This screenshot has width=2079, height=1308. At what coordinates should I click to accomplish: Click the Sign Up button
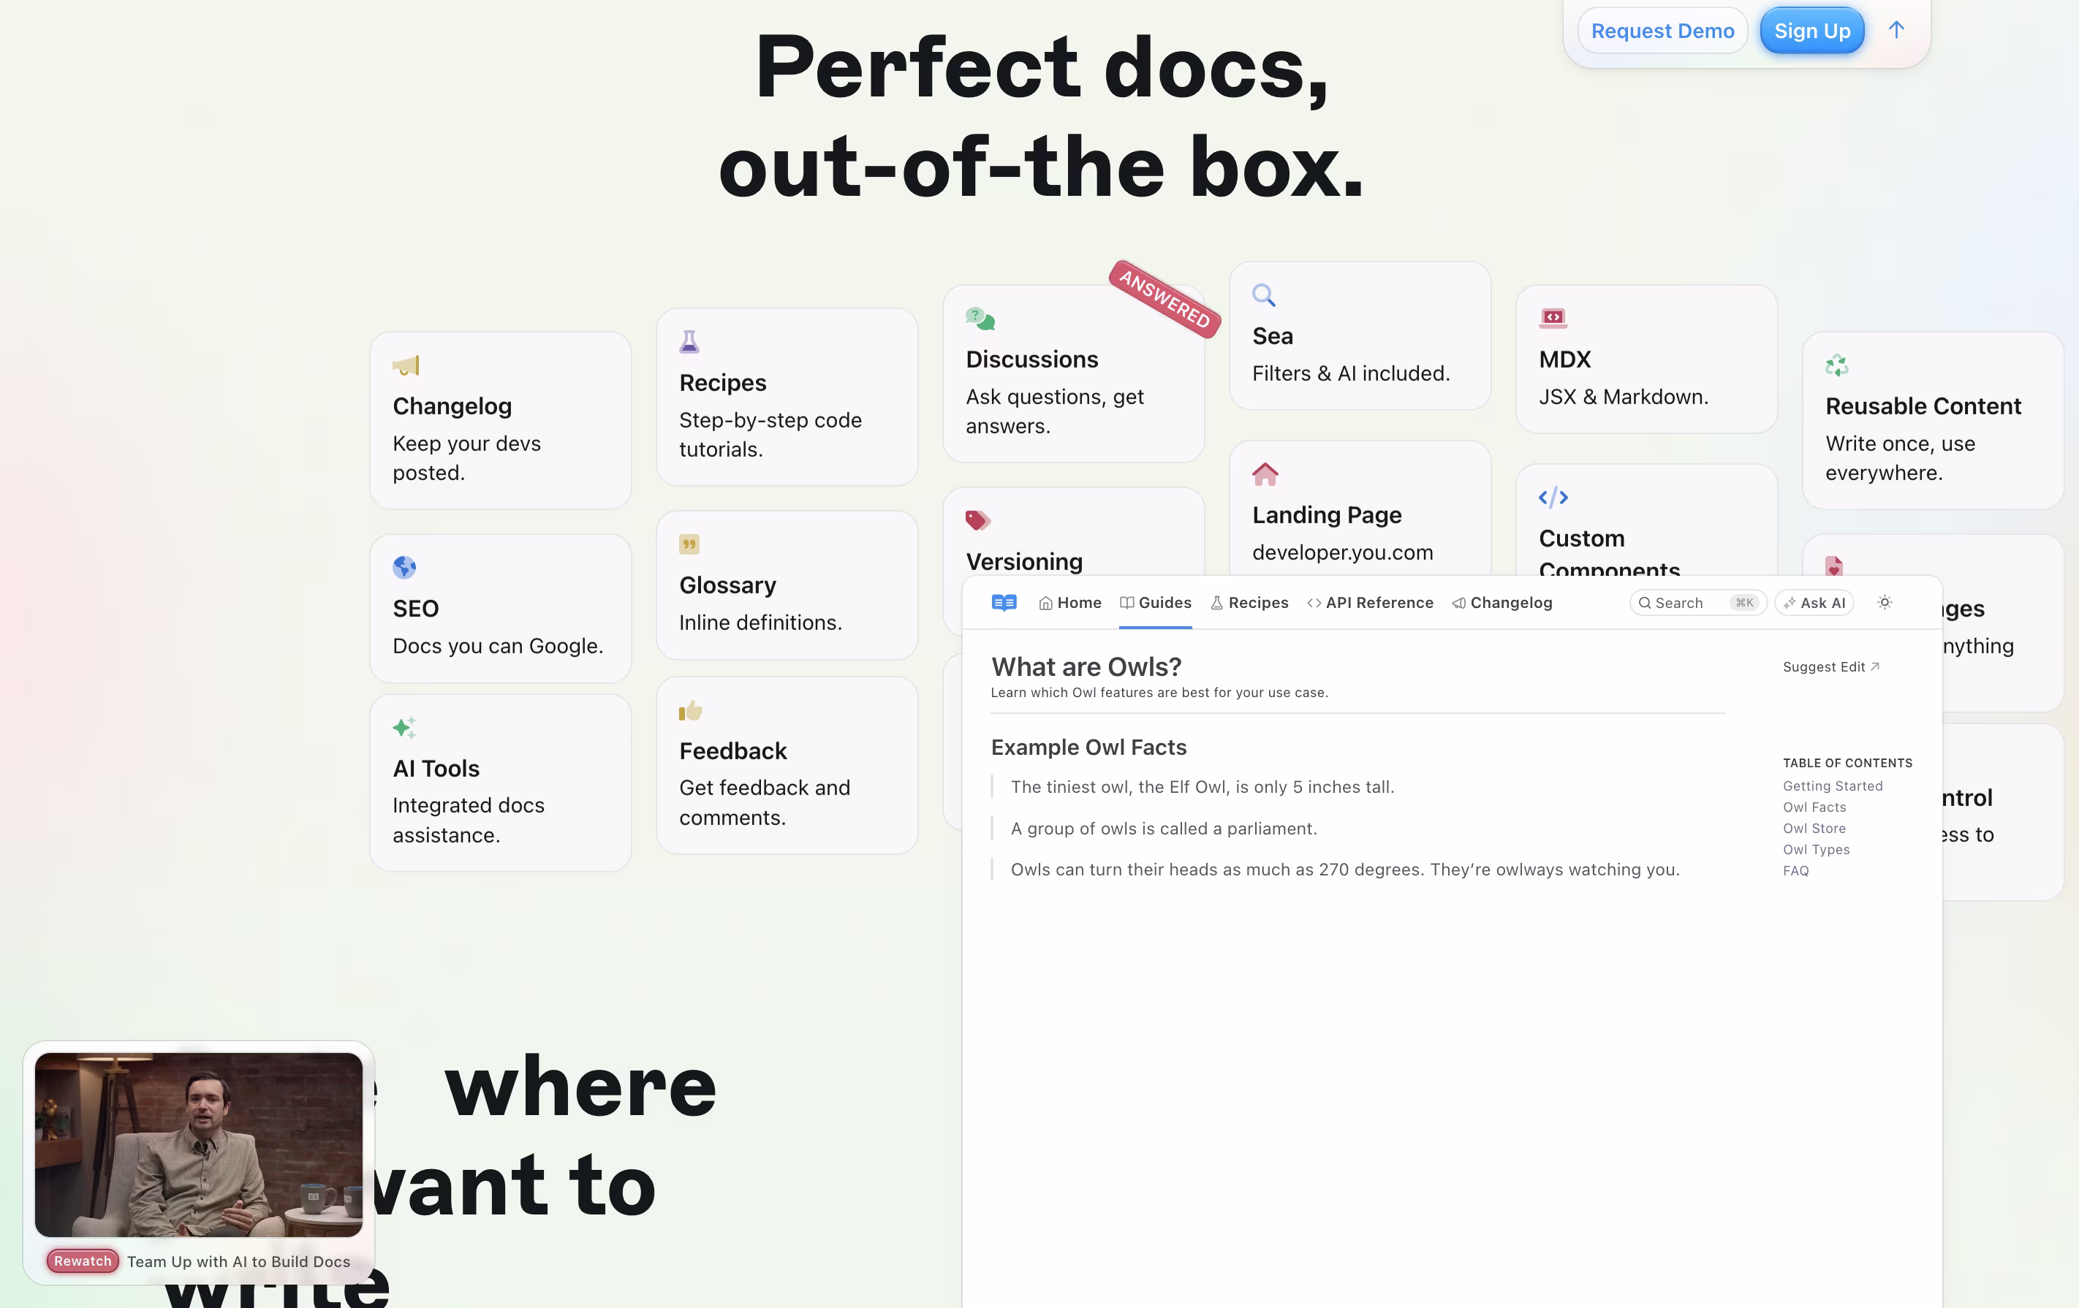[1811, 30]
